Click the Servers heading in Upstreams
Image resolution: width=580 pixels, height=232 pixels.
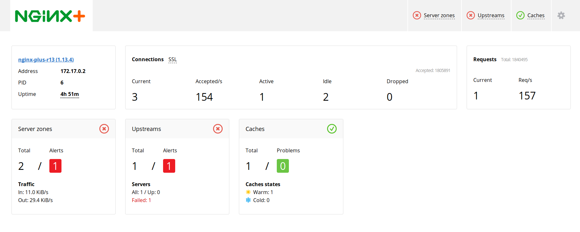pyautogui.click(x=141, y=184)
